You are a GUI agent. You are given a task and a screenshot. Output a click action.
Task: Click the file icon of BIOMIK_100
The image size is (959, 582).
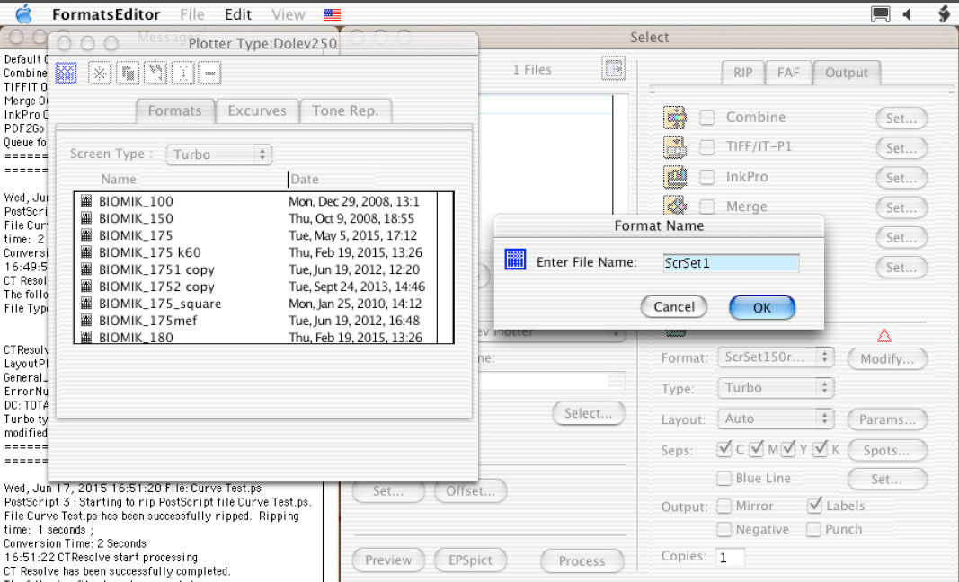pos(86,201)
